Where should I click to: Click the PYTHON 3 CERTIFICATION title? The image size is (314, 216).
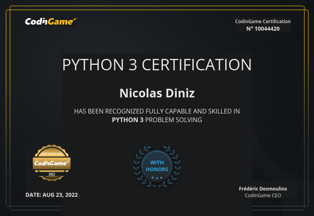[157, 65]
